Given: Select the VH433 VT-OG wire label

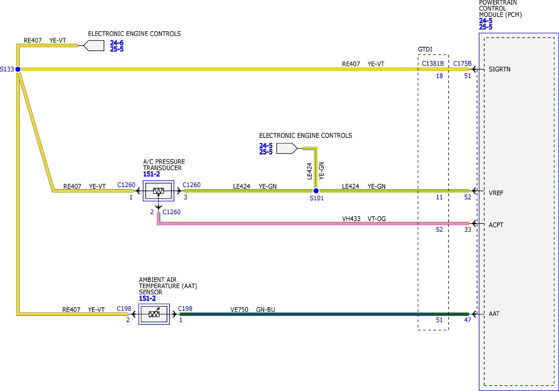Looking at the screenshot, I should click(364, 219).
